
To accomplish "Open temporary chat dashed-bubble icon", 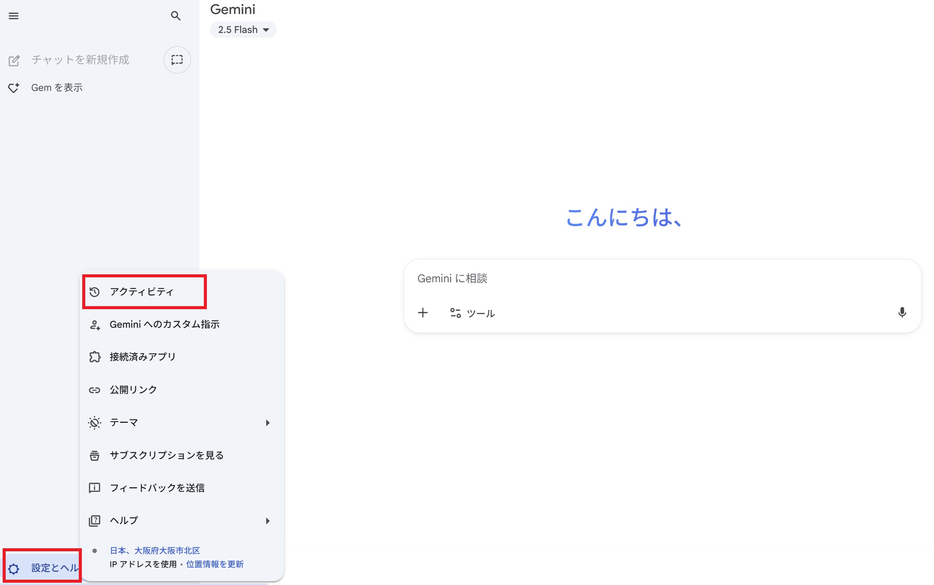I will (x=177, y=59).
